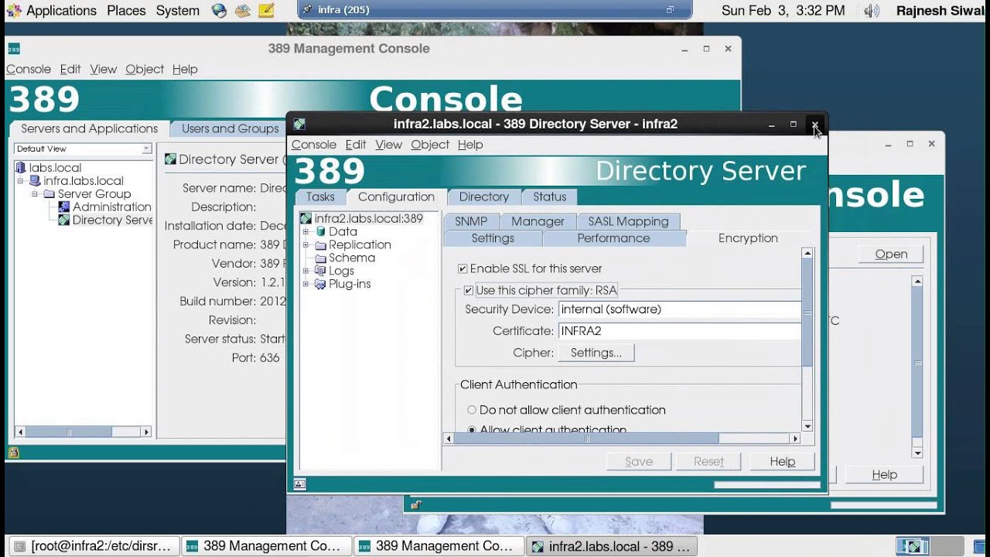Toggle Use this cipher family RSA checkbox
The height and width of the screenshot is (557, 990).
[468, 291]
